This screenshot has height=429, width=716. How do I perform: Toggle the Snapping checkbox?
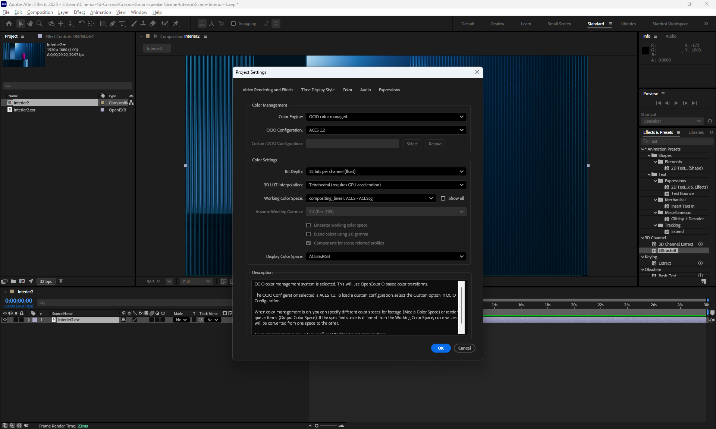tap(233, 23)
